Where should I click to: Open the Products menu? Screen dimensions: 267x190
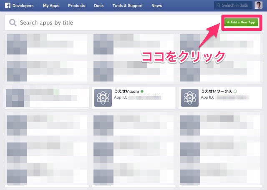click(77, 5)
